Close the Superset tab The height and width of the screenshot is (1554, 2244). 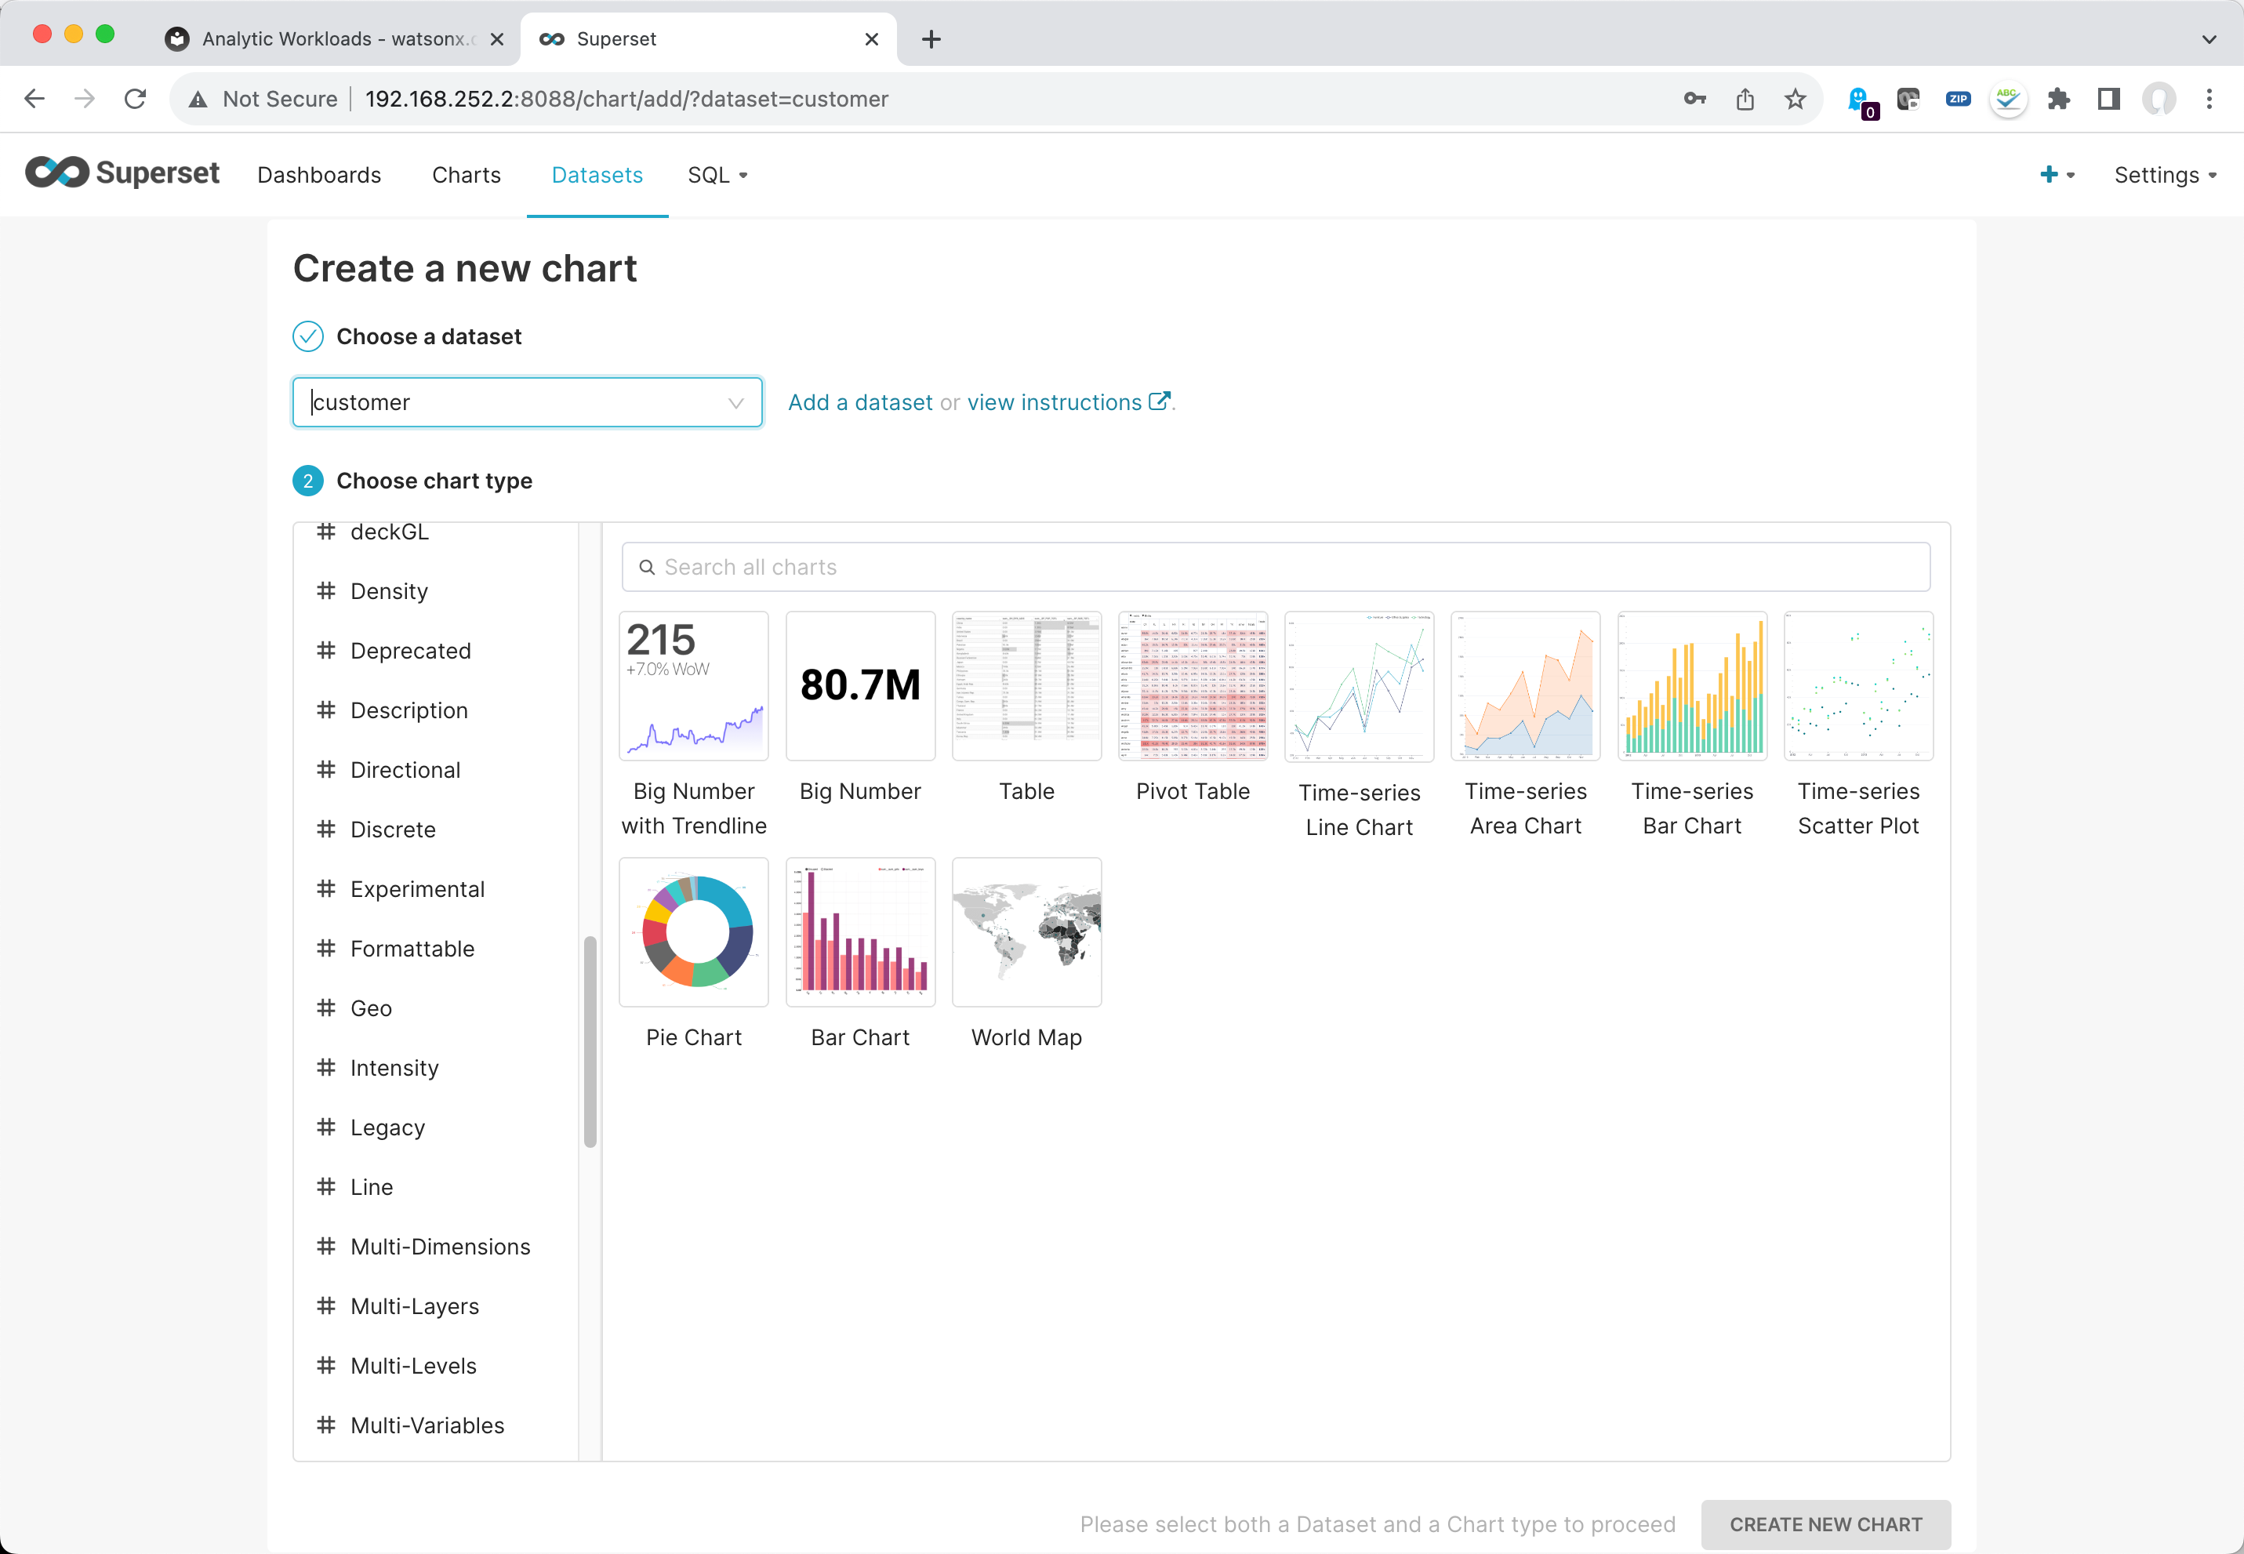873,39
